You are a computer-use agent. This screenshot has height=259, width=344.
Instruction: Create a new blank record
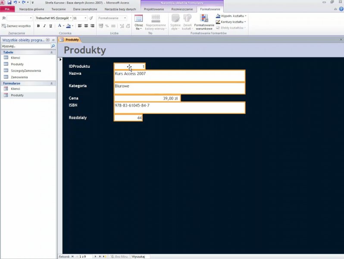click(105, 256)
